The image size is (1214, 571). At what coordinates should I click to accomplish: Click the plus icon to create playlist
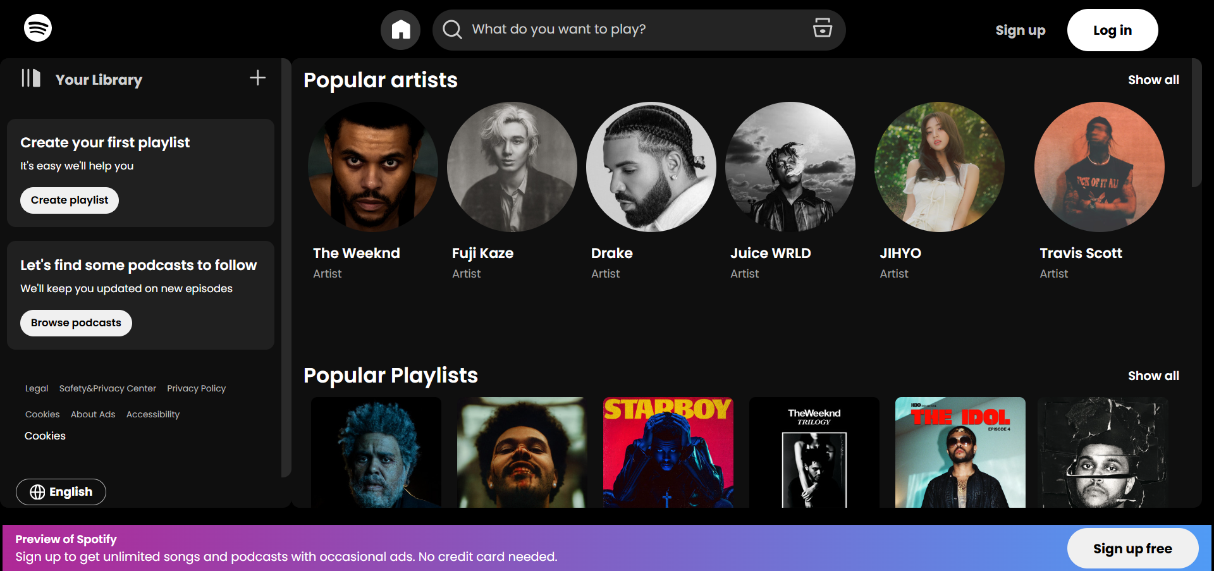click(257, 78)
